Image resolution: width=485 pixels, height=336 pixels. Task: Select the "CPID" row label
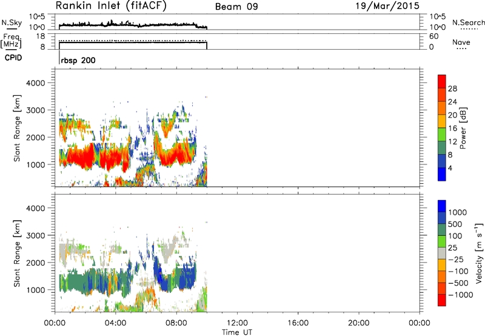click(13, 58)
